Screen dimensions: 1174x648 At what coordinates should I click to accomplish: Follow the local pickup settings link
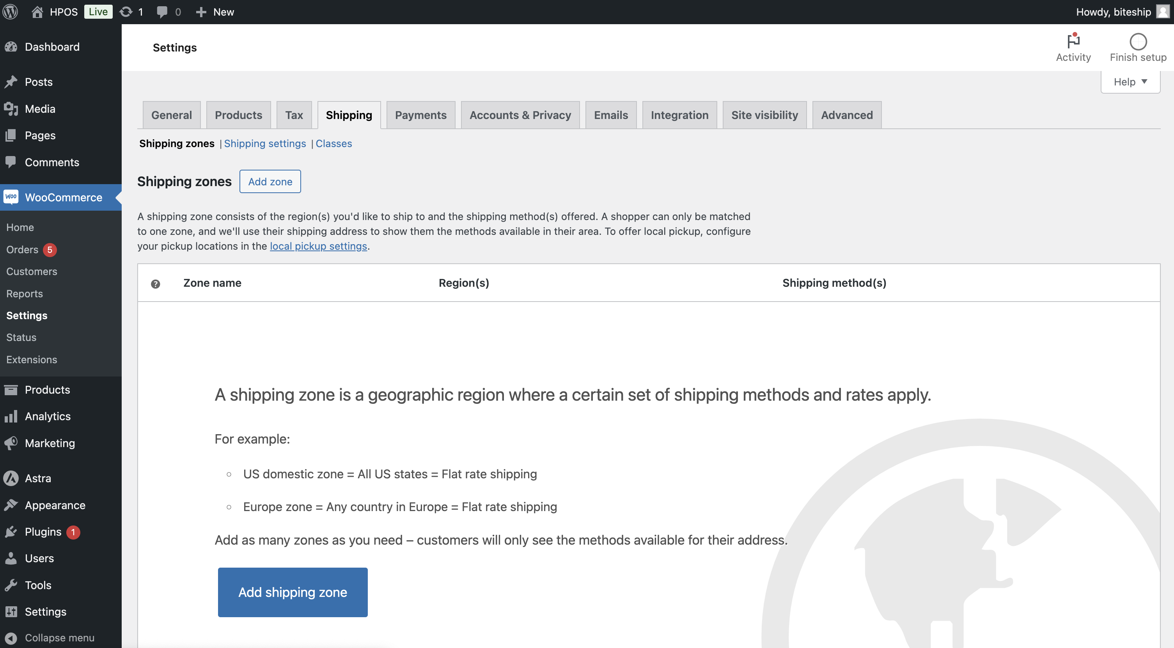click(318, 246)
